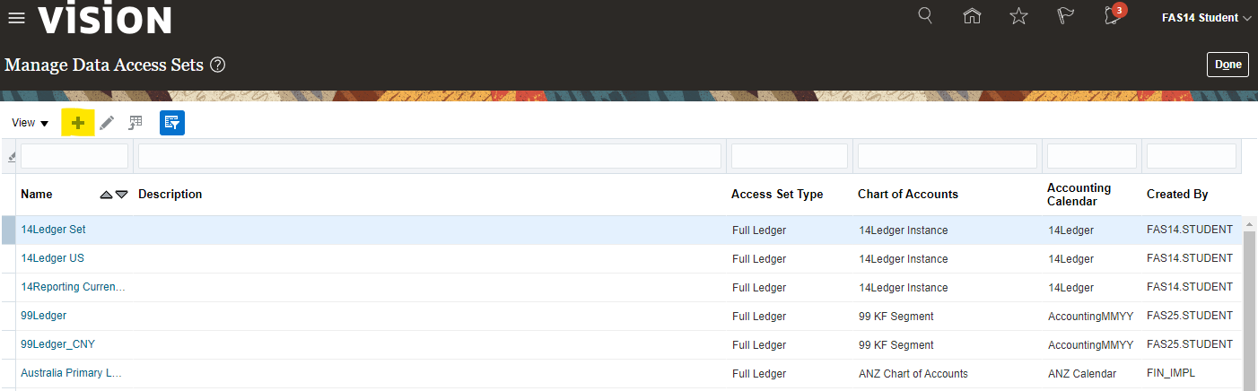Expand the FAS14 Student user menu
This screenshot has width=1258, height=391.
[1206, 17]
